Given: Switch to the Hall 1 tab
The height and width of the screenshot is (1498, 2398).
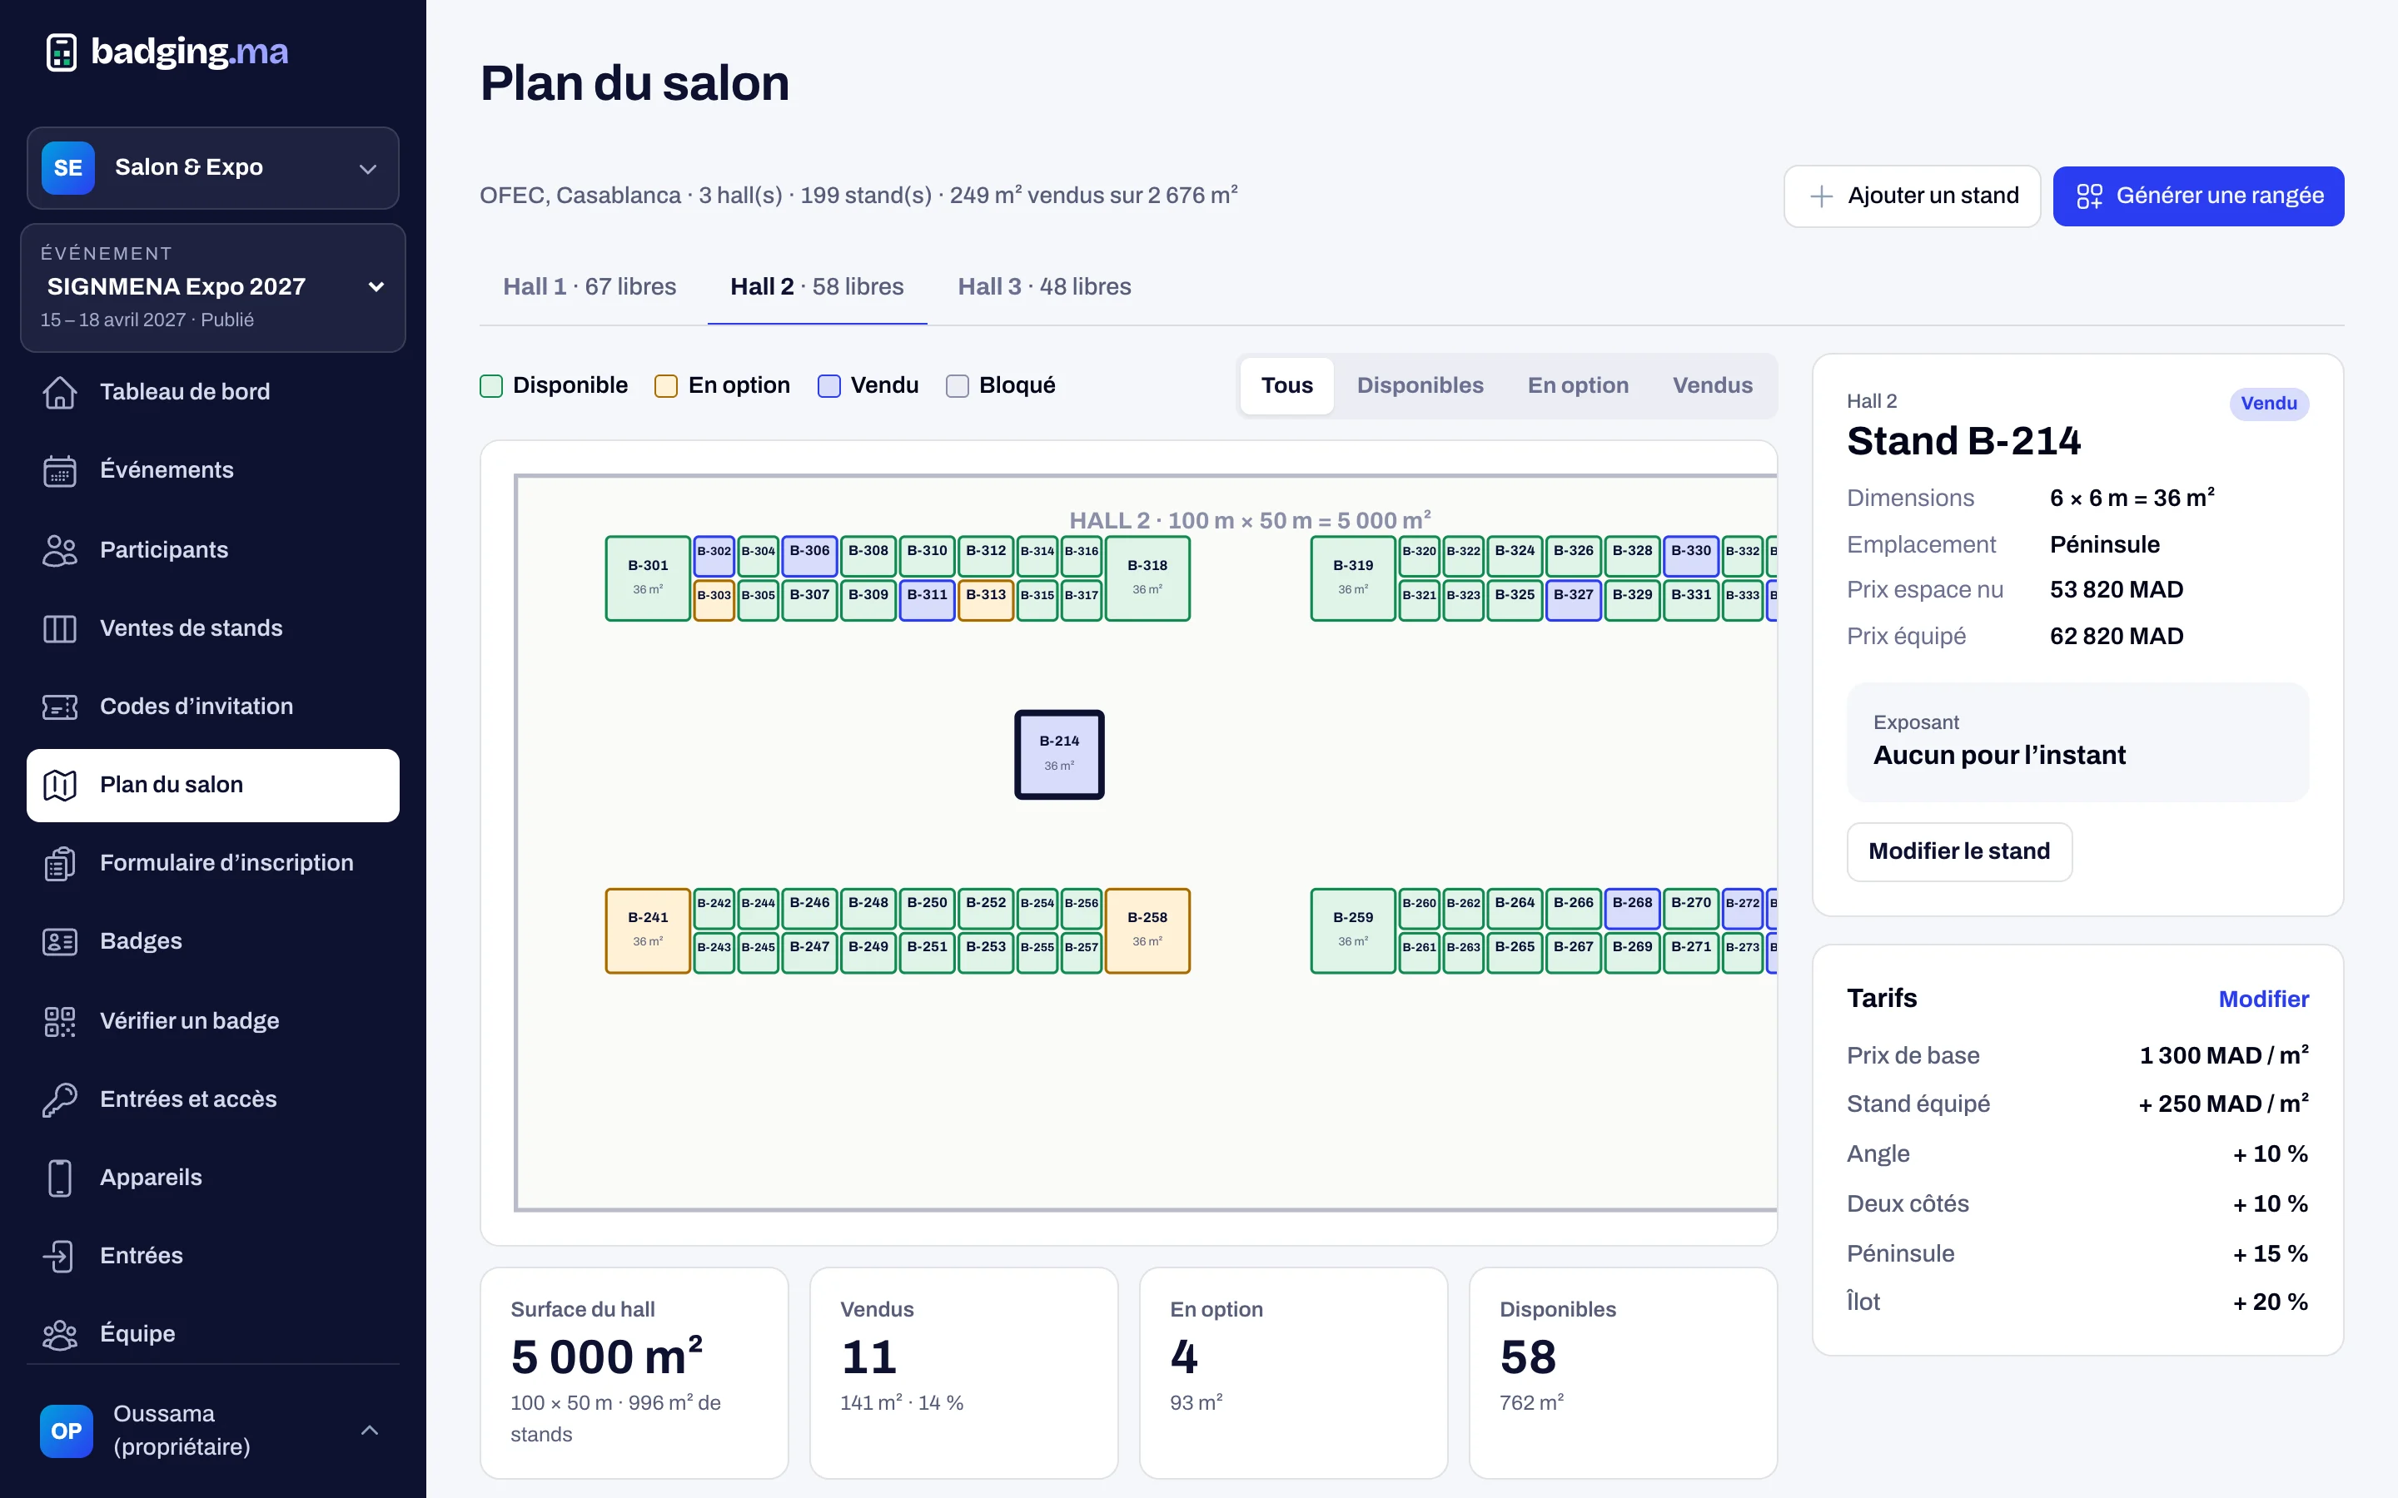Looking at the screenshot, I should [x=590, y=286].
